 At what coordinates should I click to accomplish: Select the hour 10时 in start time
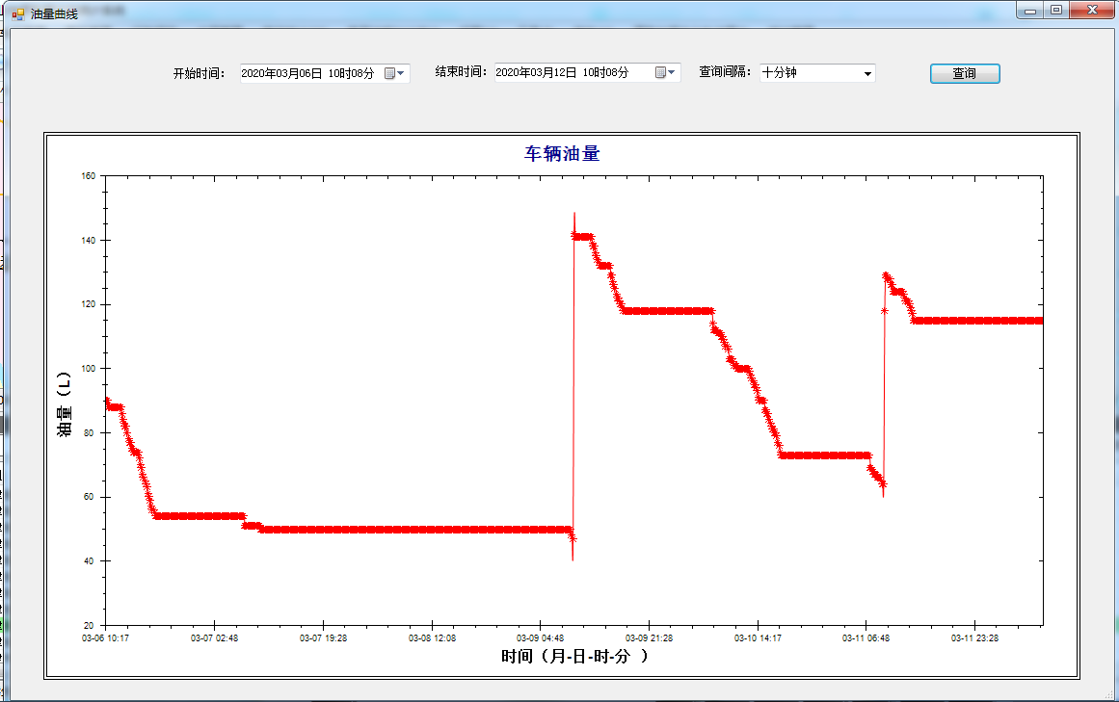point(339,73)
